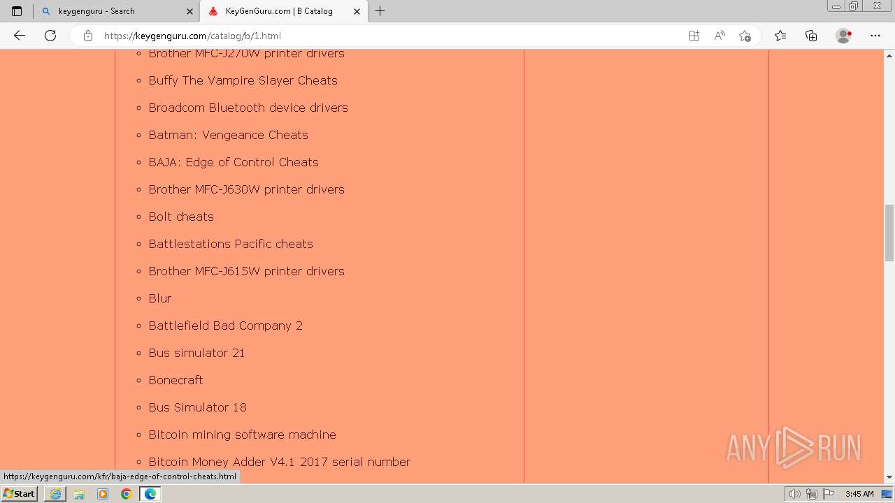Open the Bonecraft link
895x503 pixels.
[x=176, y=380]
